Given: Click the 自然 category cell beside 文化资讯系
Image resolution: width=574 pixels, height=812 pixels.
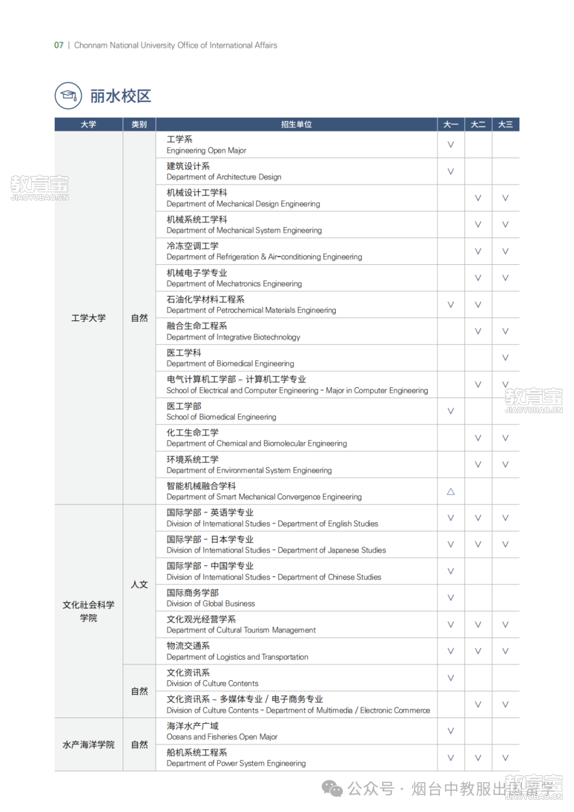Looking at the screenshot, I should point(139,691).
